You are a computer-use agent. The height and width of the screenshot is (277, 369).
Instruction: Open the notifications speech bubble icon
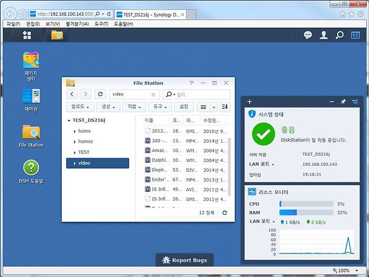point(308,35)
